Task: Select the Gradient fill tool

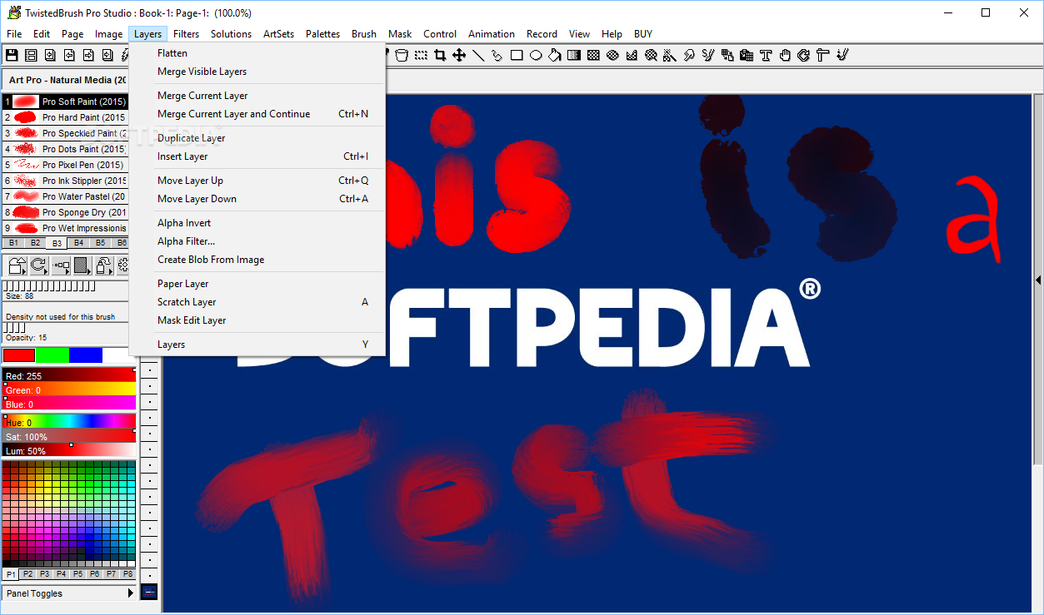Action: tap(573, 55)
